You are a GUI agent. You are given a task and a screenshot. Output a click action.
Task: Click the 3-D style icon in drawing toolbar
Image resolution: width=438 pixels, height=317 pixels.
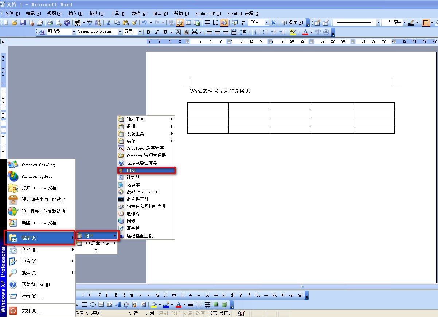224,305
